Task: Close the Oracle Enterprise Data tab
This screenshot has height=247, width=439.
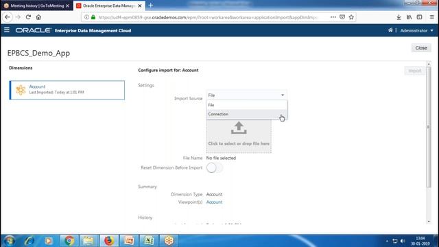Action: coord(140,5)
